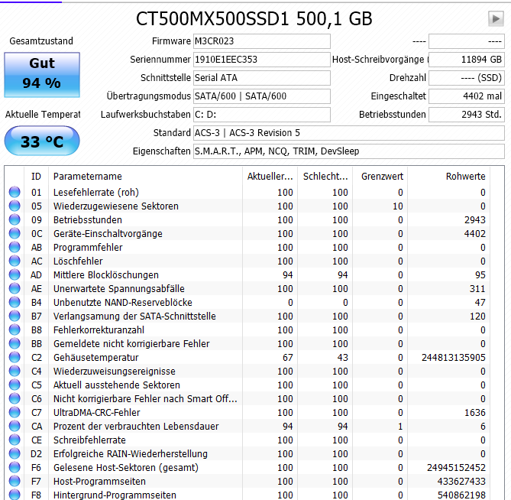Select the Host-Programmseiten parameter name

click(99, 482)
